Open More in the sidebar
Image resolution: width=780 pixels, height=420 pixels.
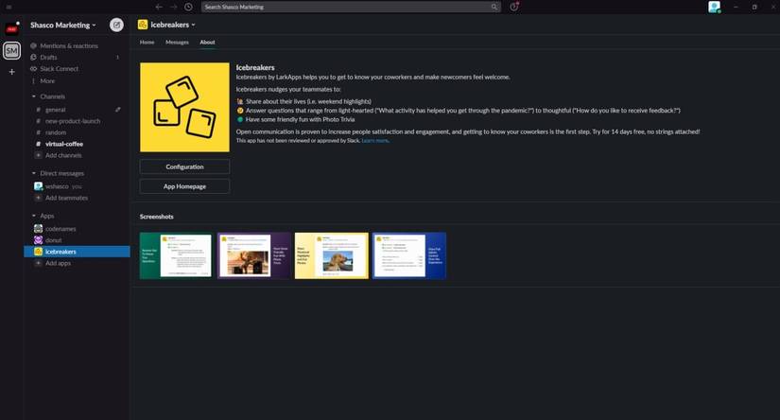(x=47, y=80)
